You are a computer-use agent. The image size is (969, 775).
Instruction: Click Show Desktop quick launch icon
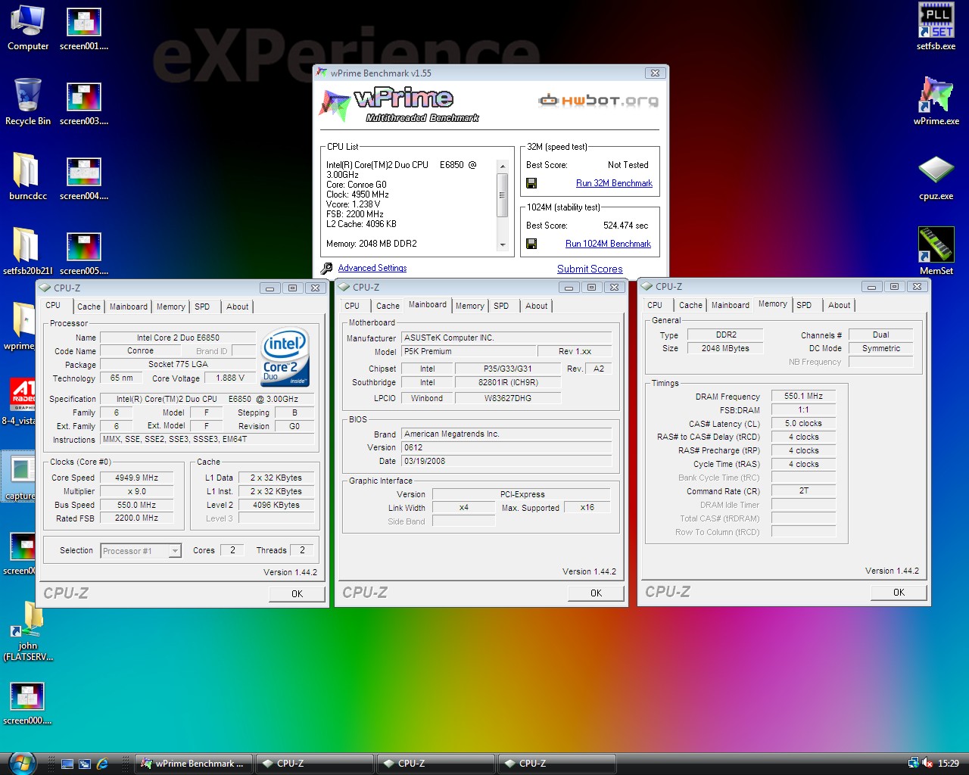[x=67, y=764]
